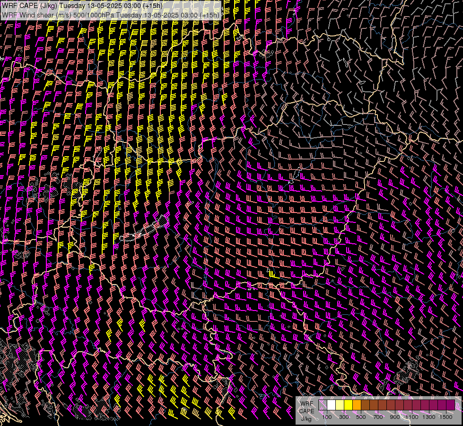
Task: Select the purple swatch above 1500 J/kg
Action: click(x=450, y=405)
